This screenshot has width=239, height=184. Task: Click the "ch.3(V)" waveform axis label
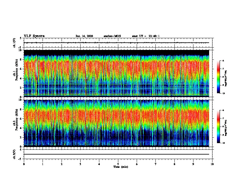coord(14,155)
